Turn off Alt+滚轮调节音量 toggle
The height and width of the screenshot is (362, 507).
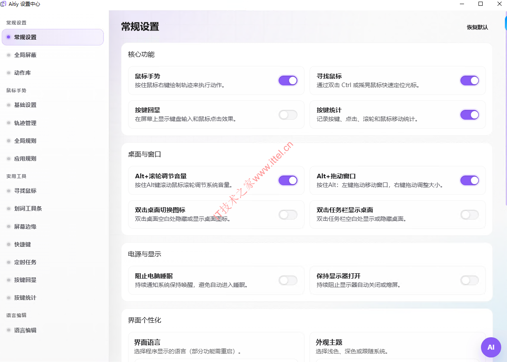[288, 180]
